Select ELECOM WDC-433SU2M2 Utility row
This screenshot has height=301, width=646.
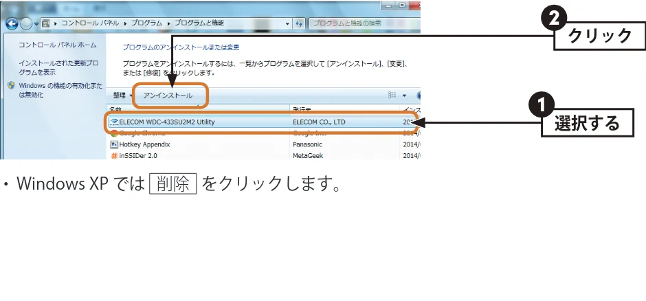coord(263,122)
